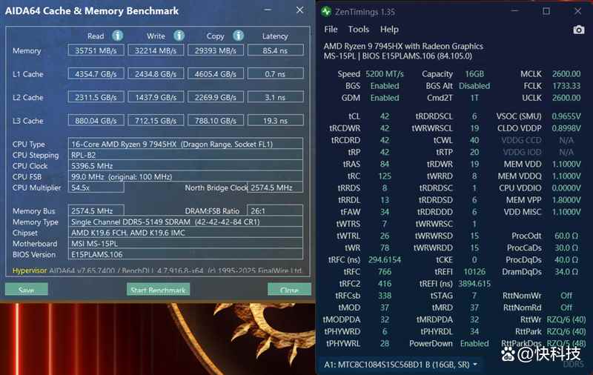Click the Copy info icon in AIDA64
This screenshot has width=593, height=375.
(238, 36)
